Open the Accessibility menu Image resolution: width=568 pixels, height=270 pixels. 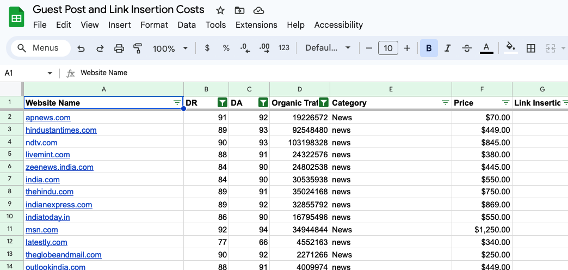(x=339, y=25)
